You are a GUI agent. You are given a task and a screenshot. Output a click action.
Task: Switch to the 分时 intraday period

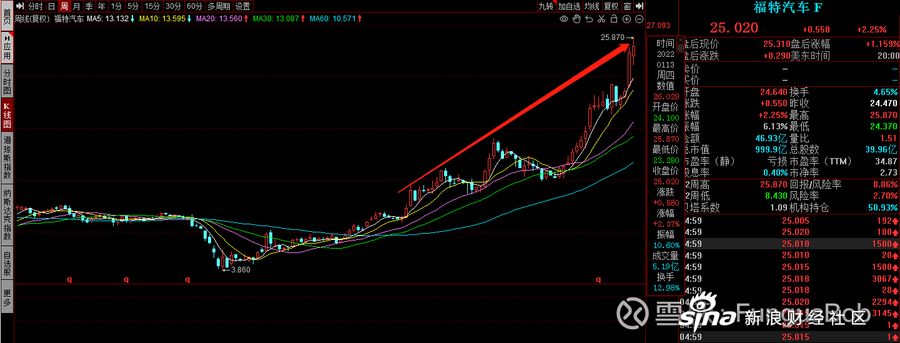pos(36,6)
